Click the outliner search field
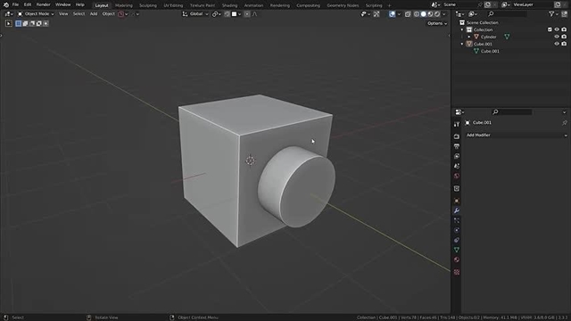The width and height of the screenshot is (571, 321). [508, 14]
